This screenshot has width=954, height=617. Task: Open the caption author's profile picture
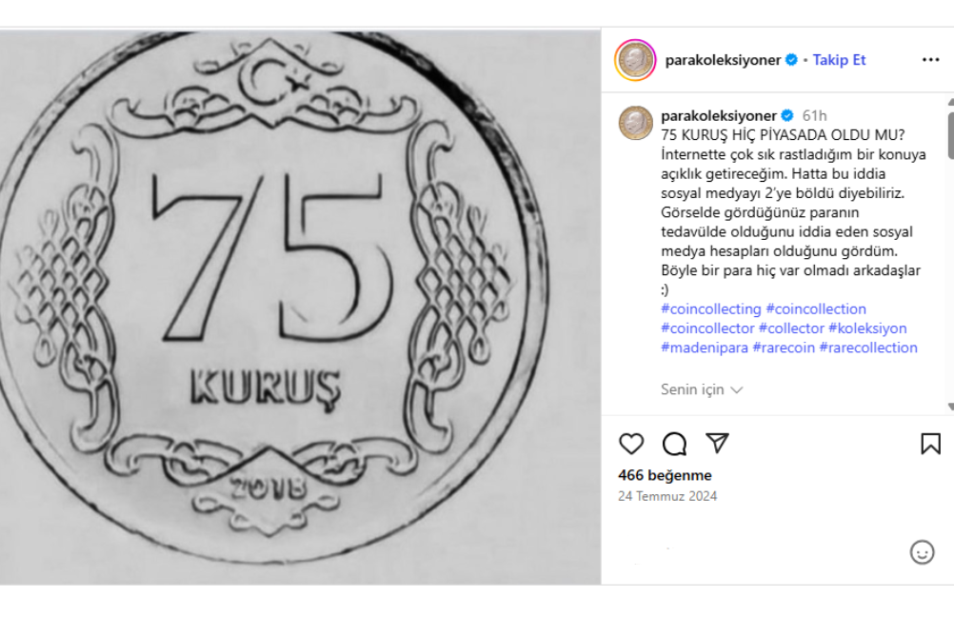click(635, 122)
